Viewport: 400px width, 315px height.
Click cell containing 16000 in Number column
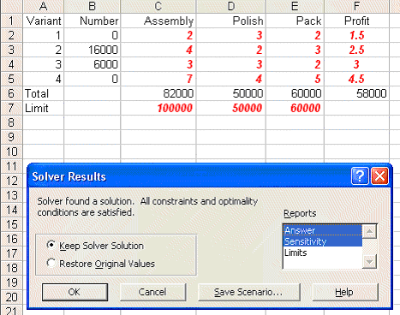click(x=92, y=50)
